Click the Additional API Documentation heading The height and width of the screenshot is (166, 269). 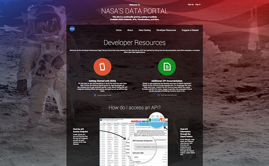(x=167, y=81)
